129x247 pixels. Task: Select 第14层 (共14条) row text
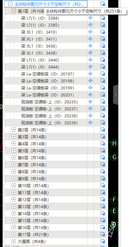pyautogui.click(x=33, y=213)
